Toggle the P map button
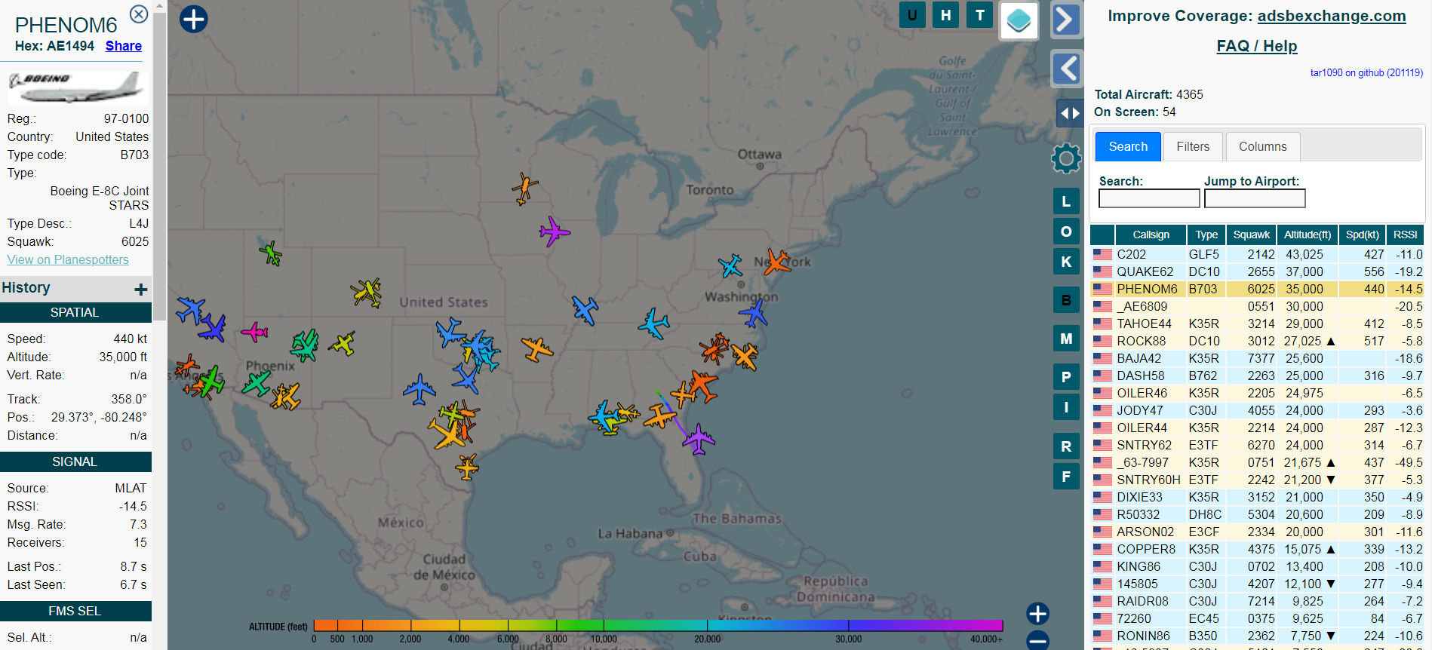The image size is (1432, 650). point(1066,377)
